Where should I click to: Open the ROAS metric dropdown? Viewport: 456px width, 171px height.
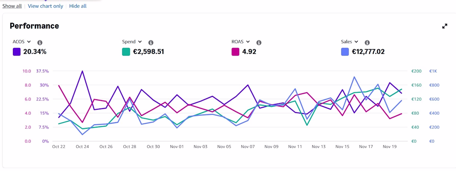pos(241,42)
